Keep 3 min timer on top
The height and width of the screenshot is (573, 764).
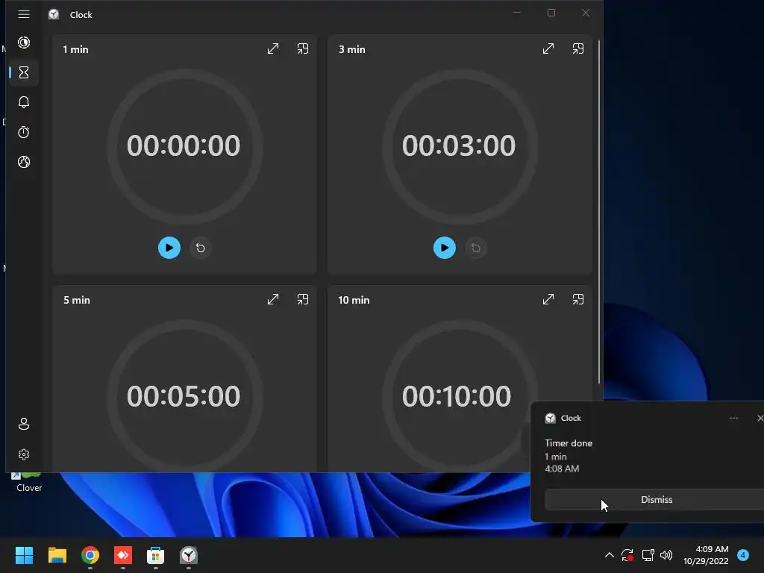578,48
